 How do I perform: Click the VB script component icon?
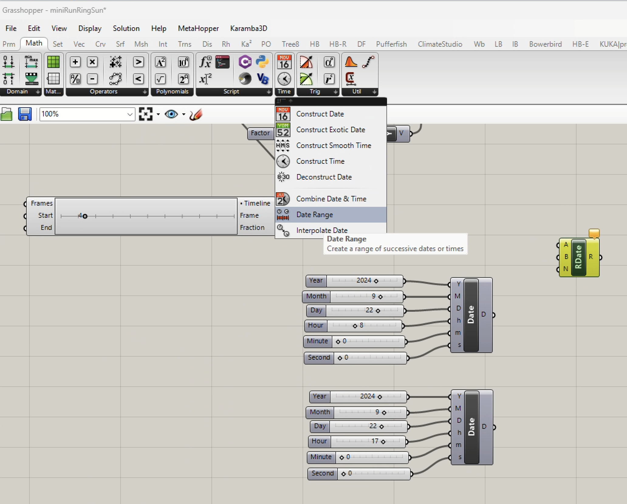262,79
